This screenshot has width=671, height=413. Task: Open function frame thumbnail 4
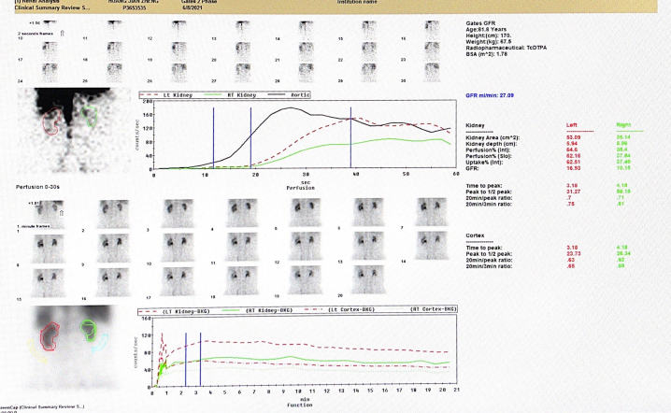click(x=242, y=213)
